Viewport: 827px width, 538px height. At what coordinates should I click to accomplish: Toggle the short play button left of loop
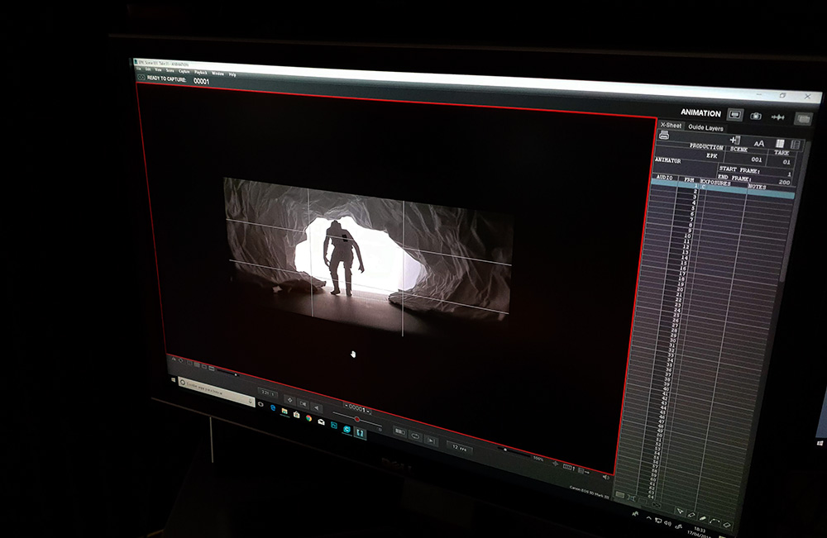coord(399,432)
